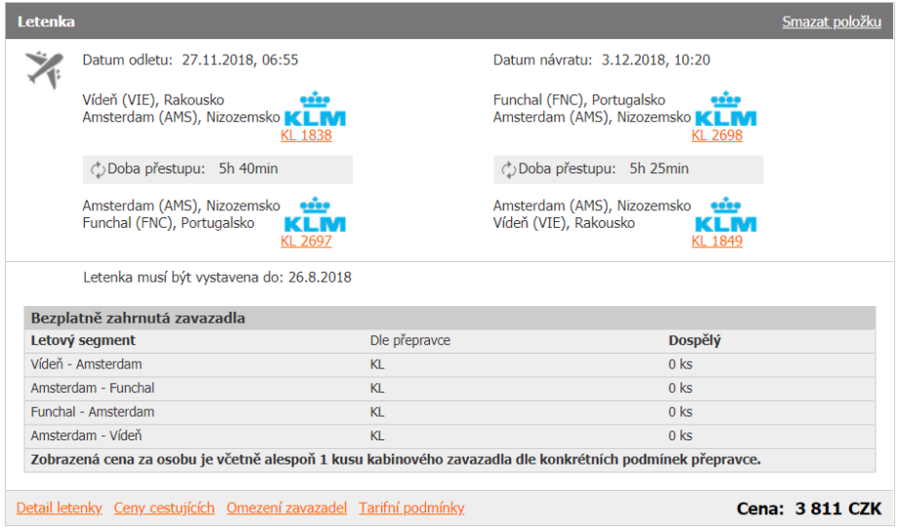Click the Bezplatně zahrnutá zavazadla table header
The width and height of the screenshot is (897, 529).
(x=138, y=318)
